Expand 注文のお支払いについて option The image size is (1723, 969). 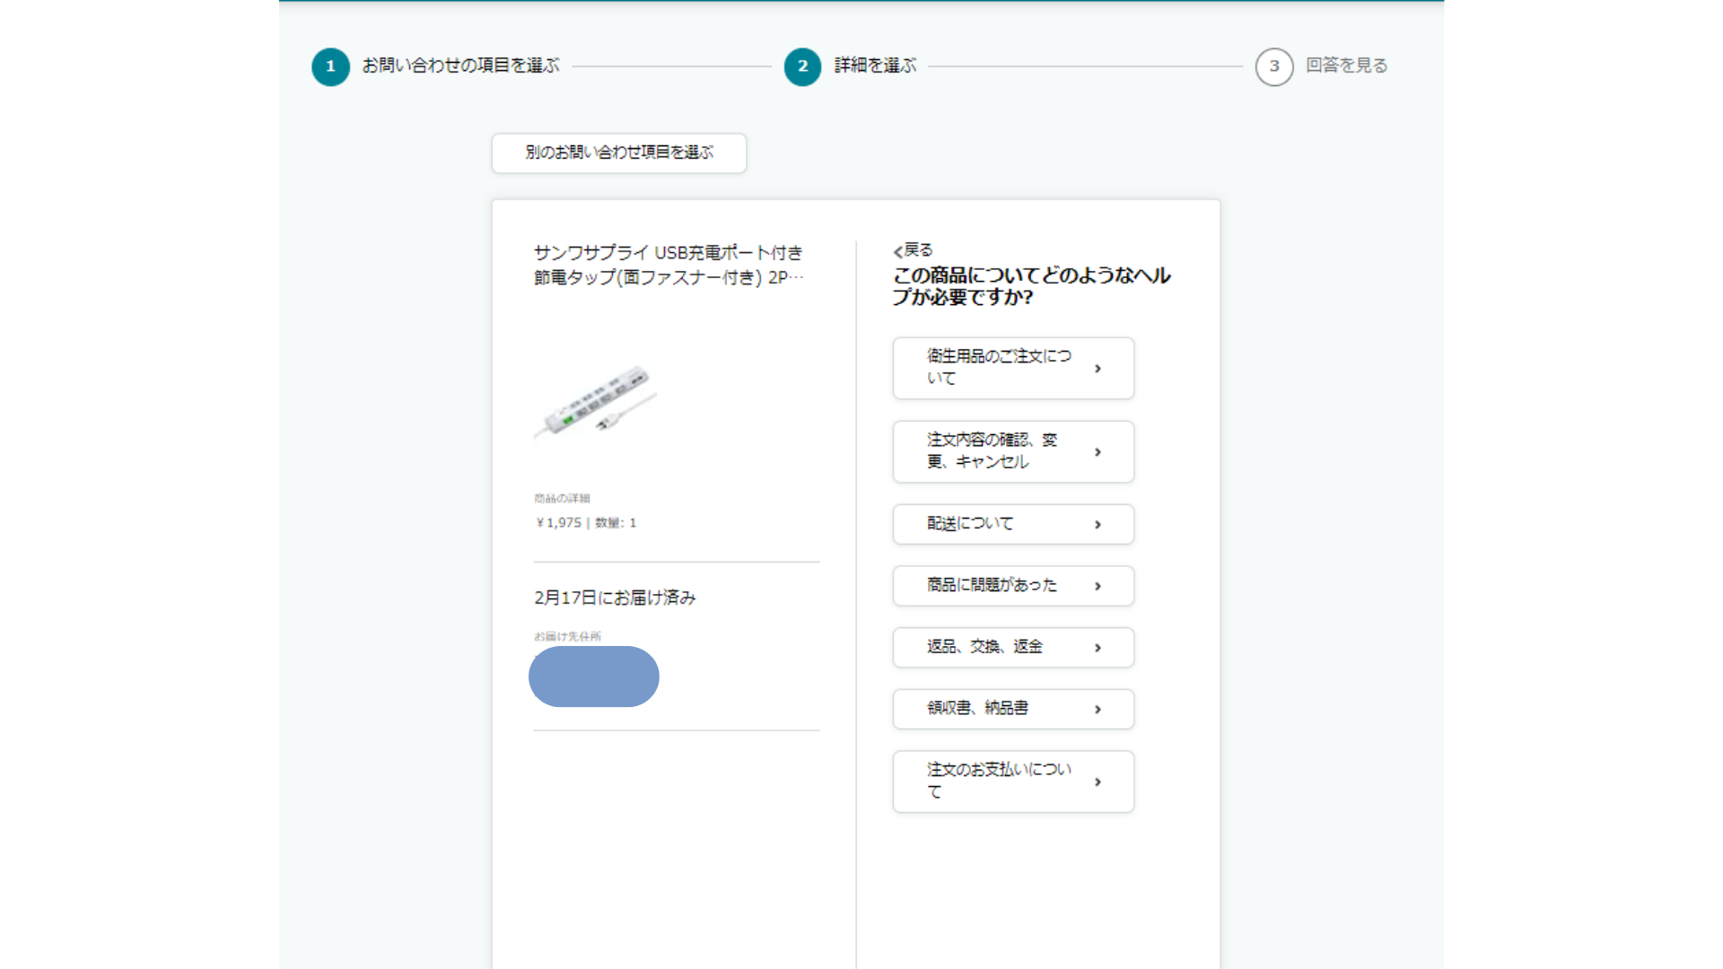pos(1012,781)
